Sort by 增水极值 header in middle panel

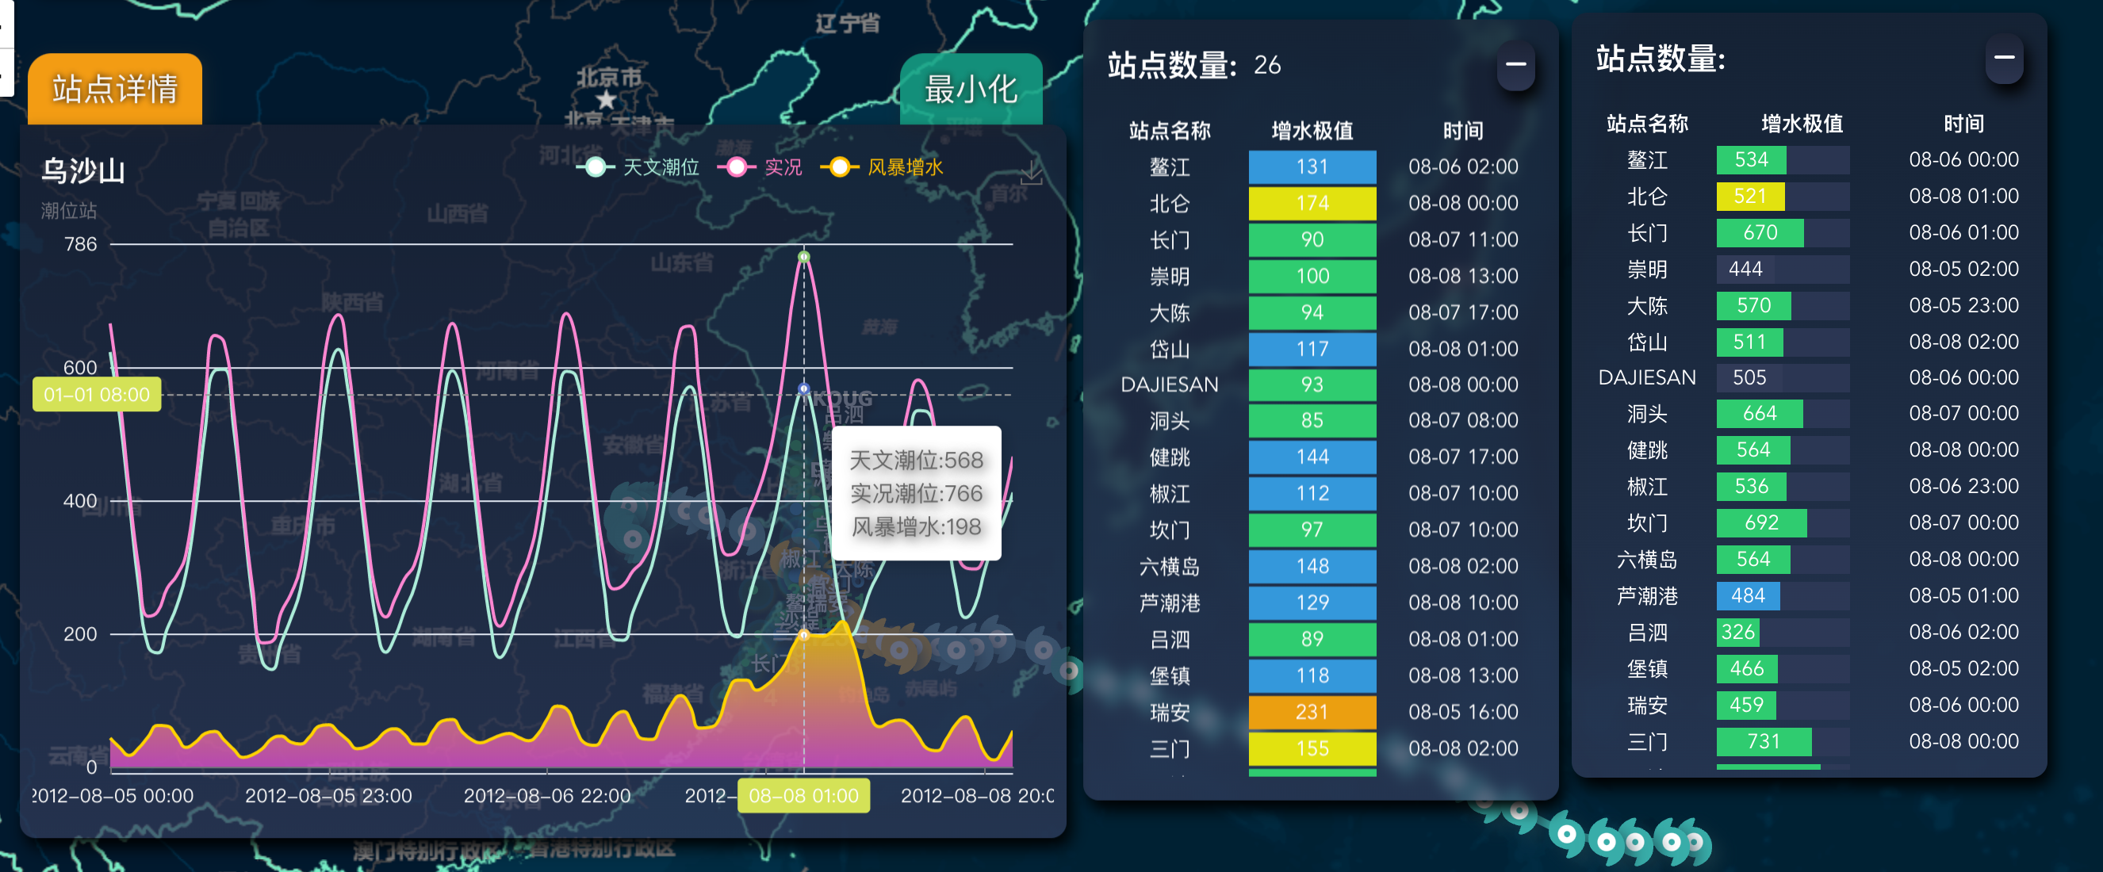coord(1311,131)
